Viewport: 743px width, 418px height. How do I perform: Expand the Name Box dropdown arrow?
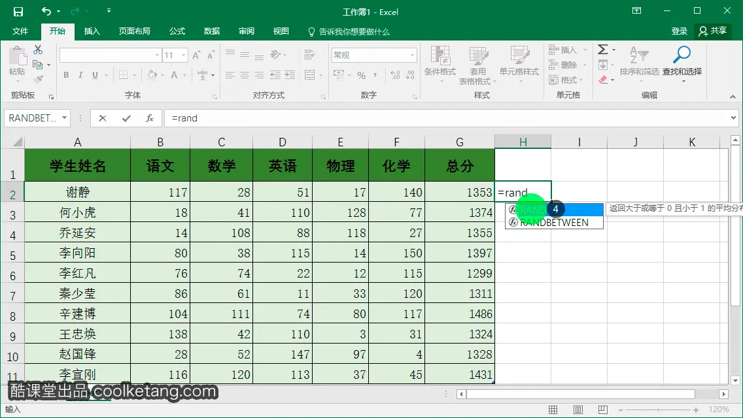coord(64,118)
